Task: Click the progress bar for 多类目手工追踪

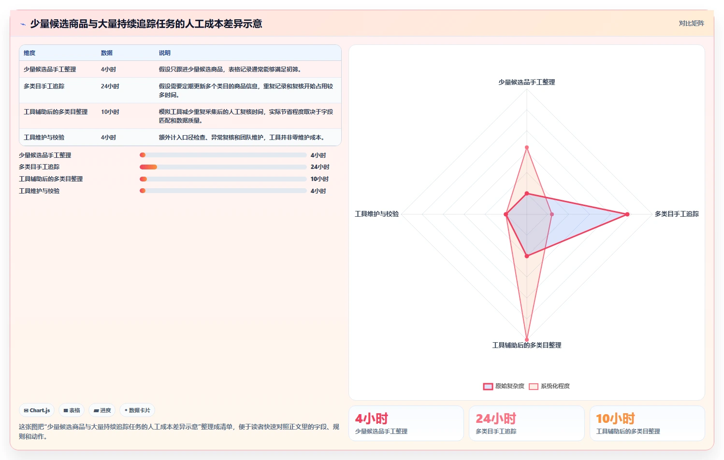Action: coord(223,167)
